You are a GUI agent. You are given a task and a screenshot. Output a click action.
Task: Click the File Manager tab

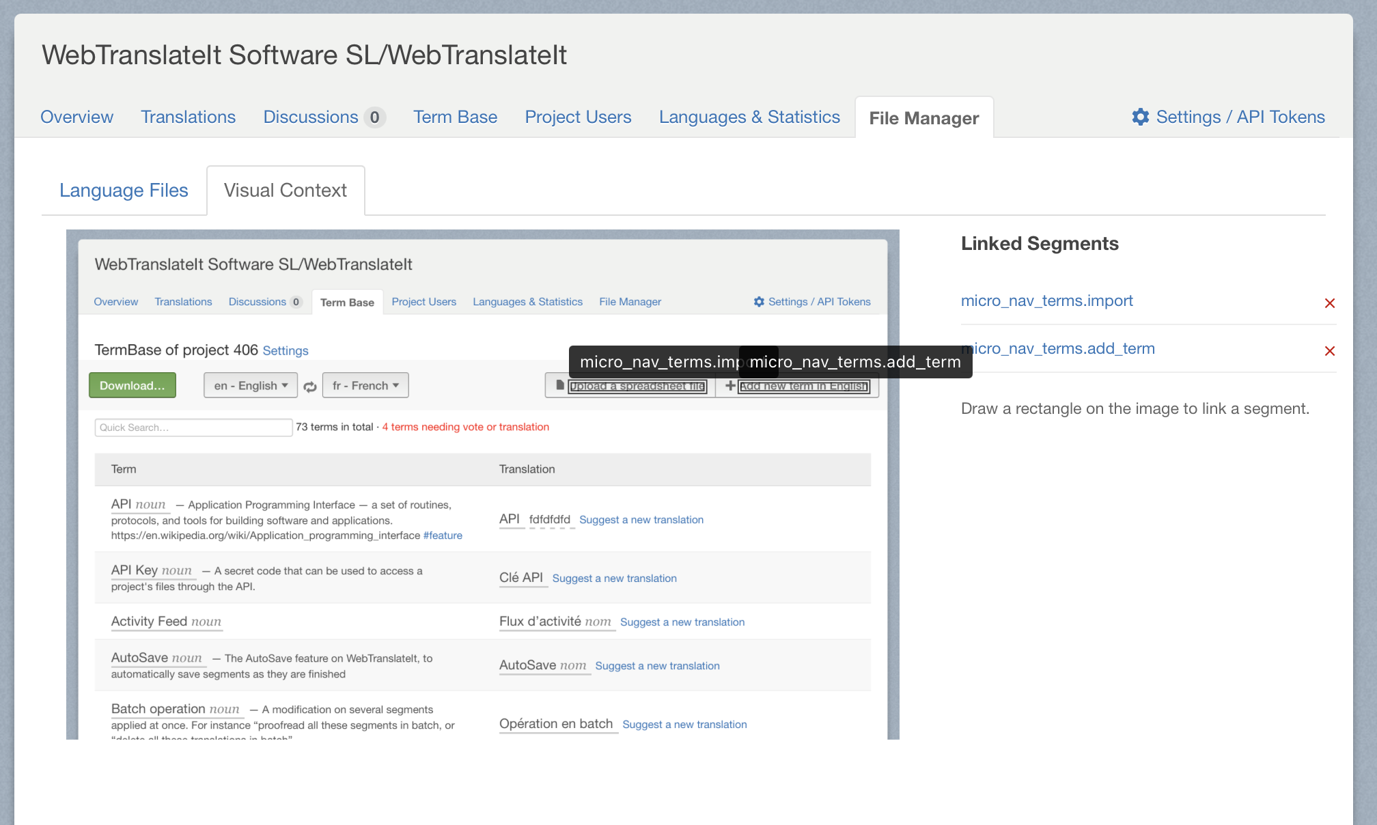tap(923, 118)
